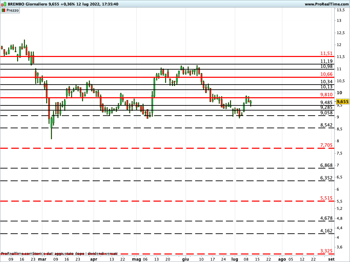Select the 6,868 dashed level label
This screenshot has width=350, height=262.
[x=326, y=165]
